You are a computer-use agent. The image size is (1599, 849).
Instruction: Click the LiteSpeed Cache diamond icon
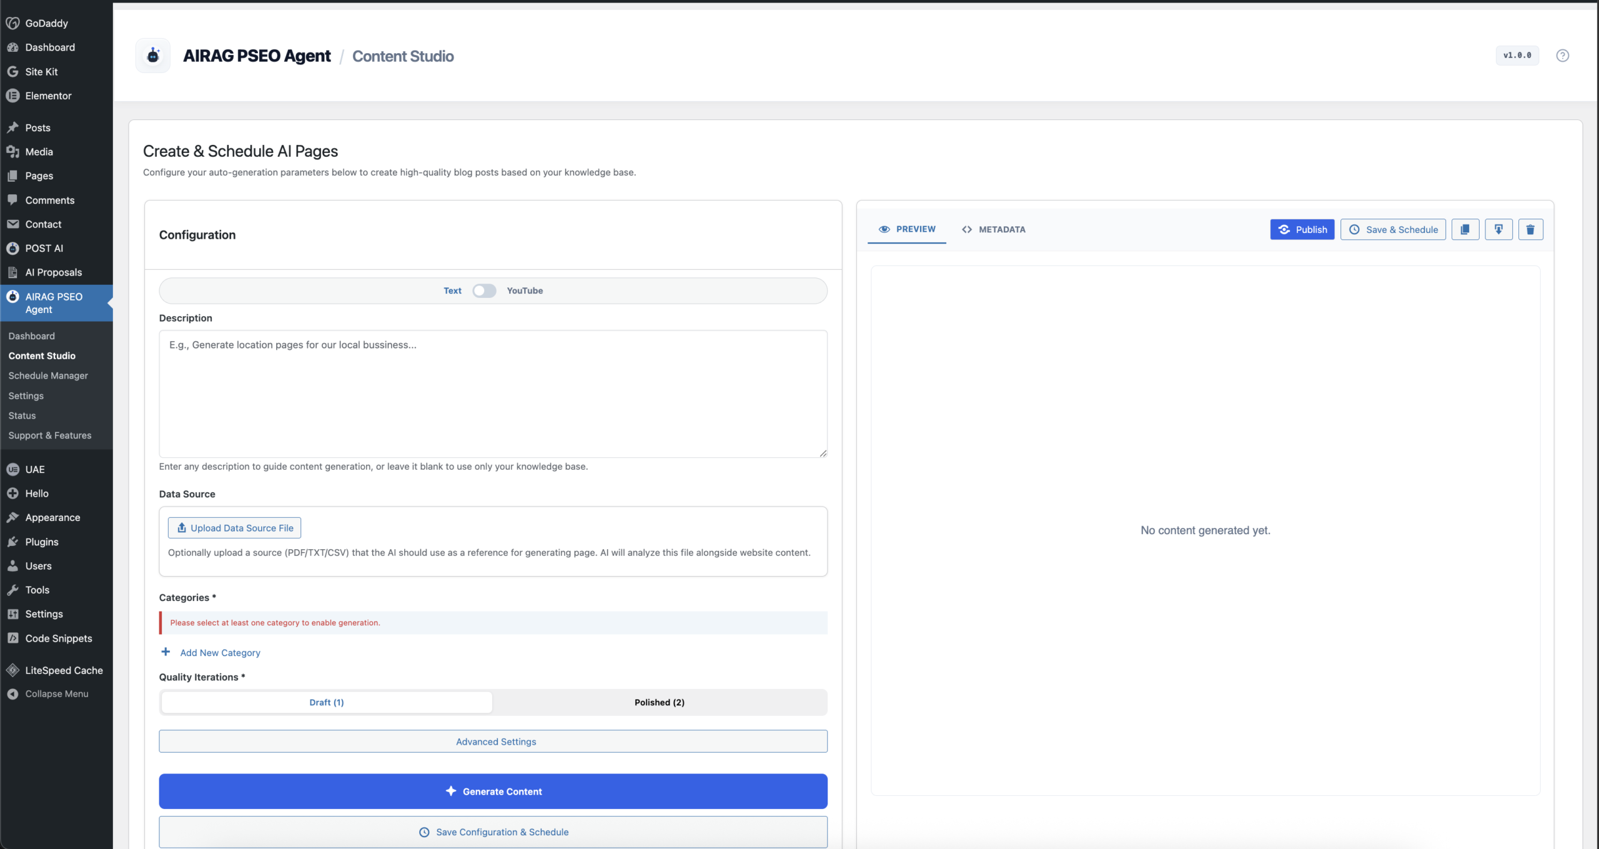(x=12, y=670)
